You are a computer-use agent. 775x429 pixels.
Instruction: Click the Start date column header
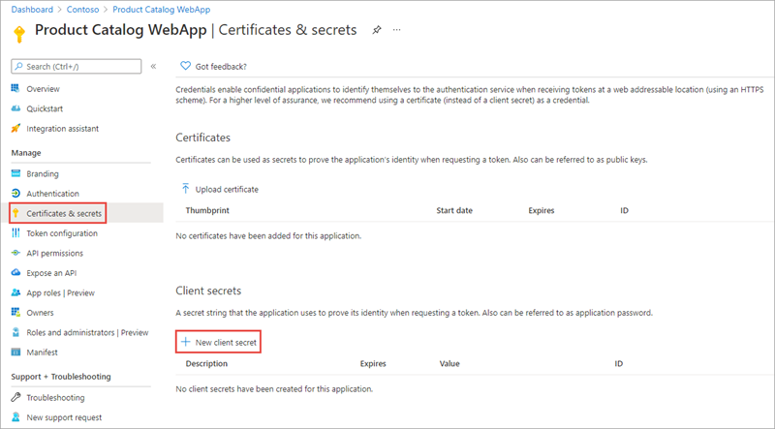[x=454, y=210]
